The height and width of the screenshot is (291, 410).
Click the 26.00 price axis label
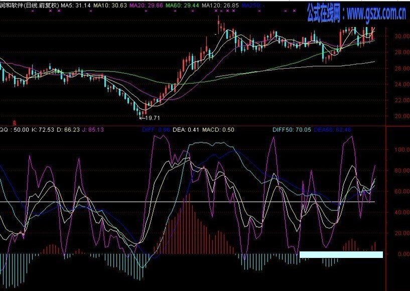coord(402,69)
